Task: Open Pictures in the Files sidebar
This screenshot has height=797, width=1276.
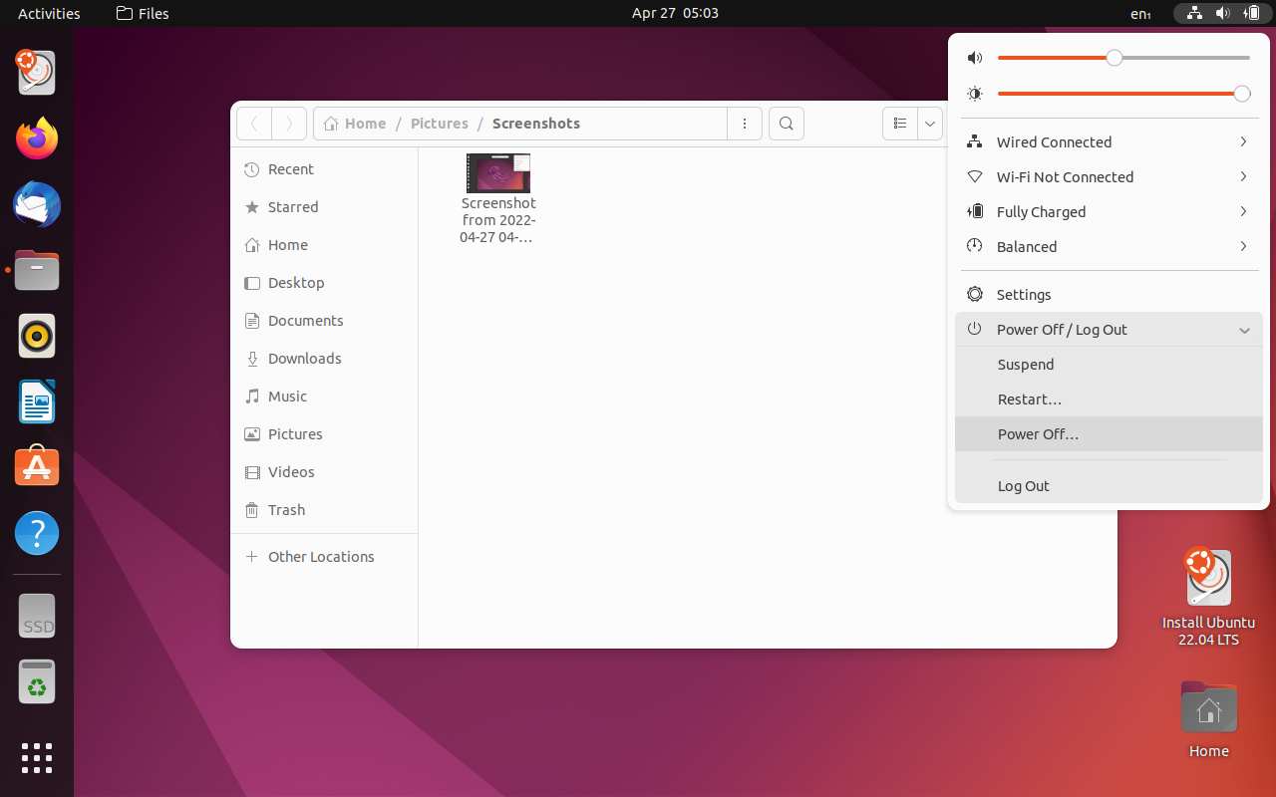Action: pyautogui.click(x=324, y=434)
